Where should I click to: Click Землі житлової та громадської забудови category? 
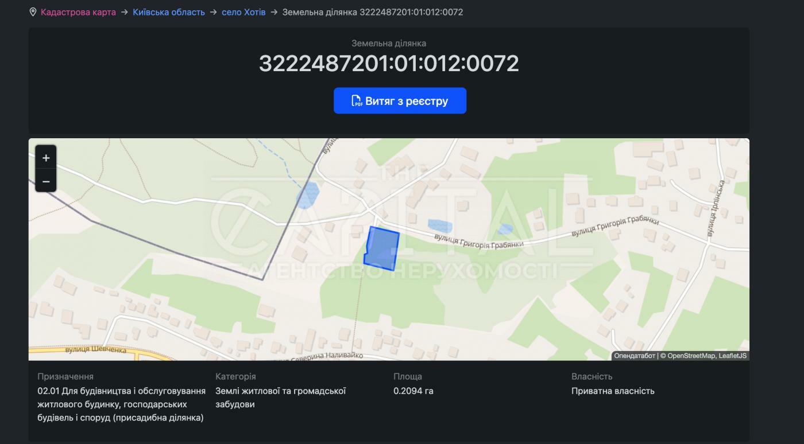point(280,398)
